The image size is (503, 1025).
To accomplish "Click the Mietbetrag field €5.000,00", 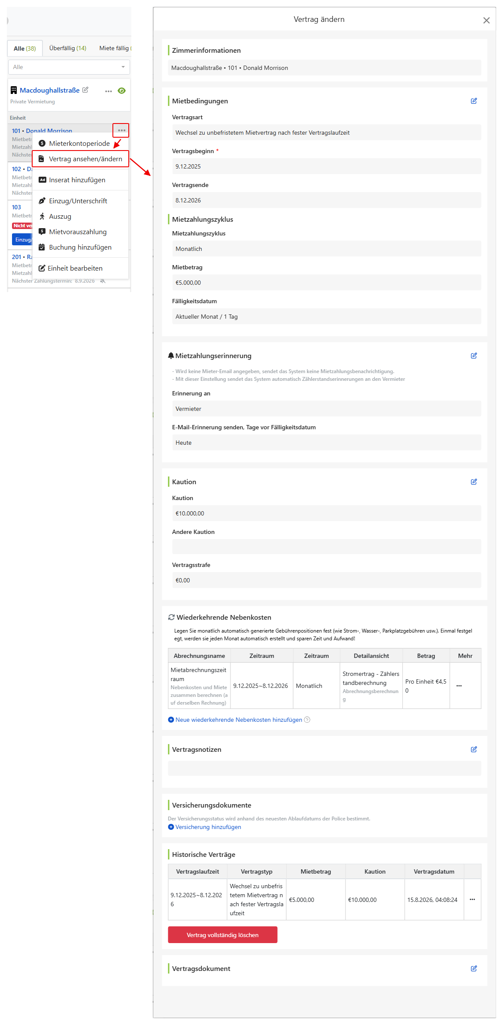I will click(x=327, y=283).
